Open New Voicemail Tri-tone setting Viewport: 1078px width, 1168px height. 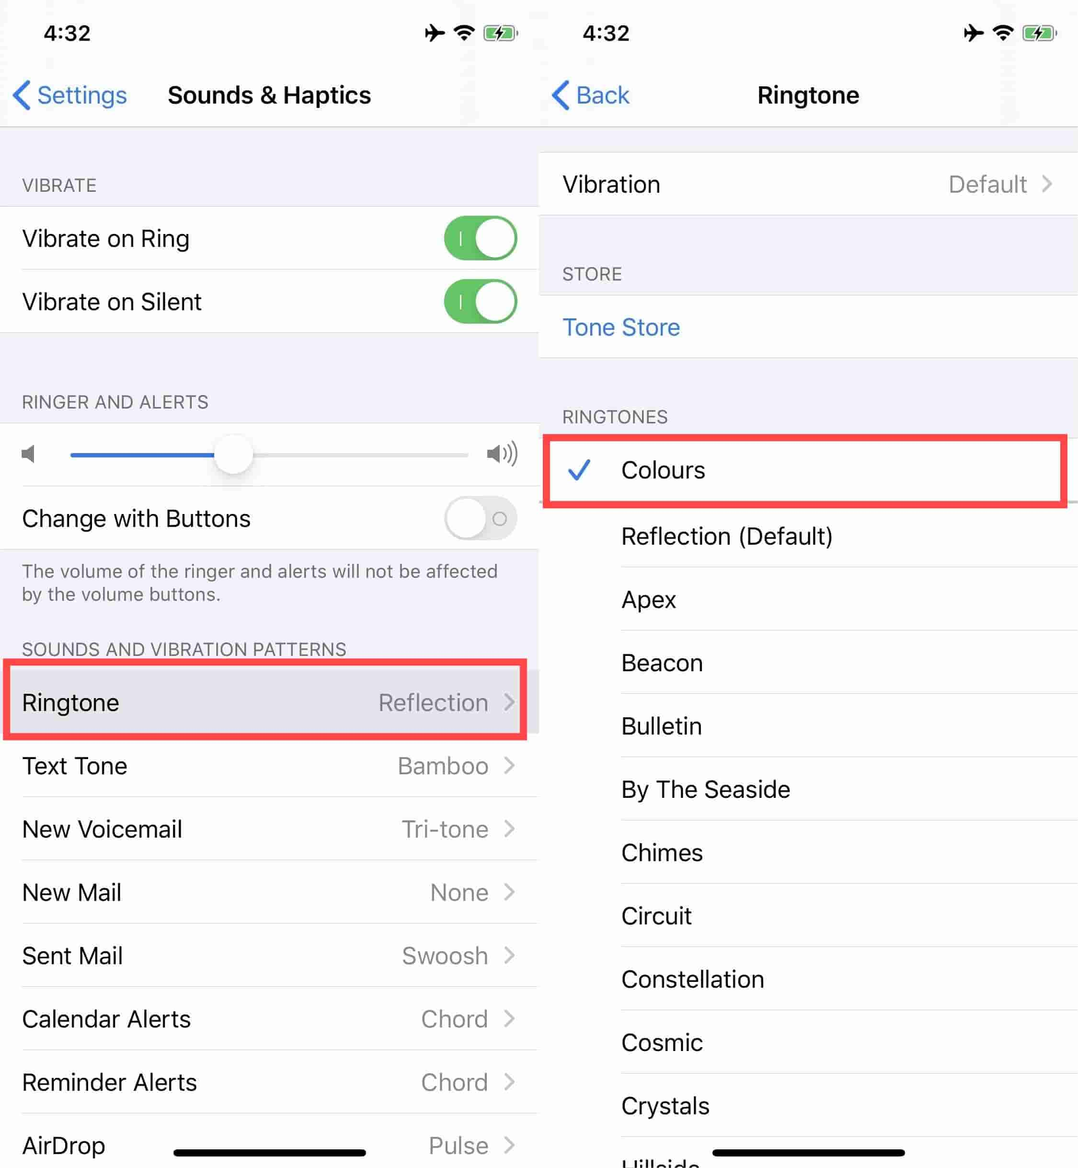(x=269, y=834)
